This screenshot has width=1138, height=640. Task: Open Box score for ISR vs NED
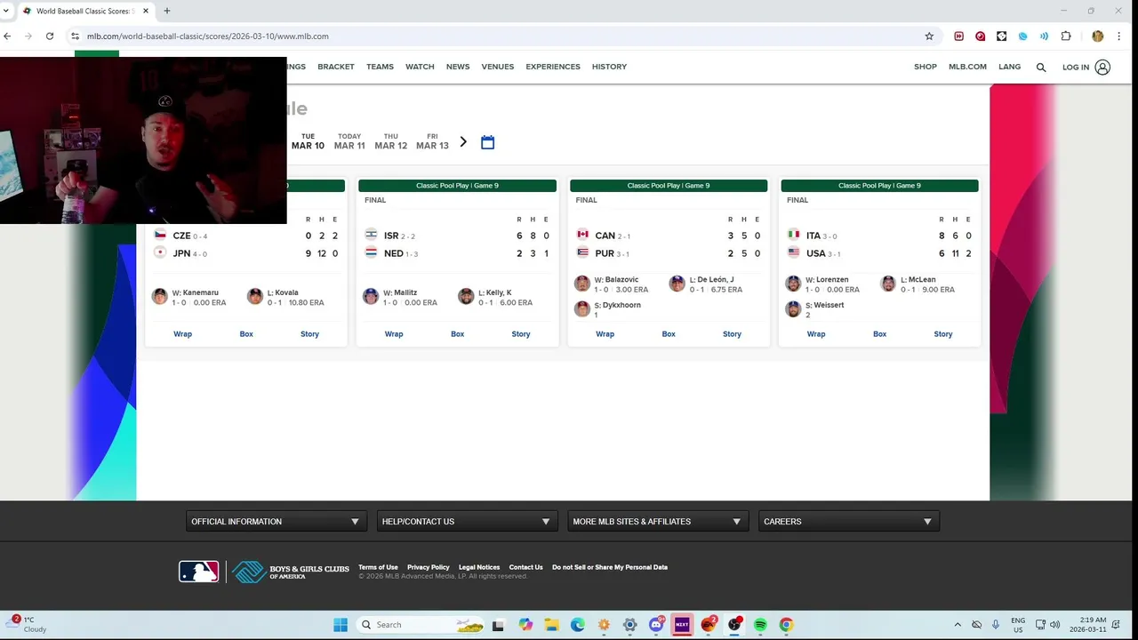coord(457,334)
